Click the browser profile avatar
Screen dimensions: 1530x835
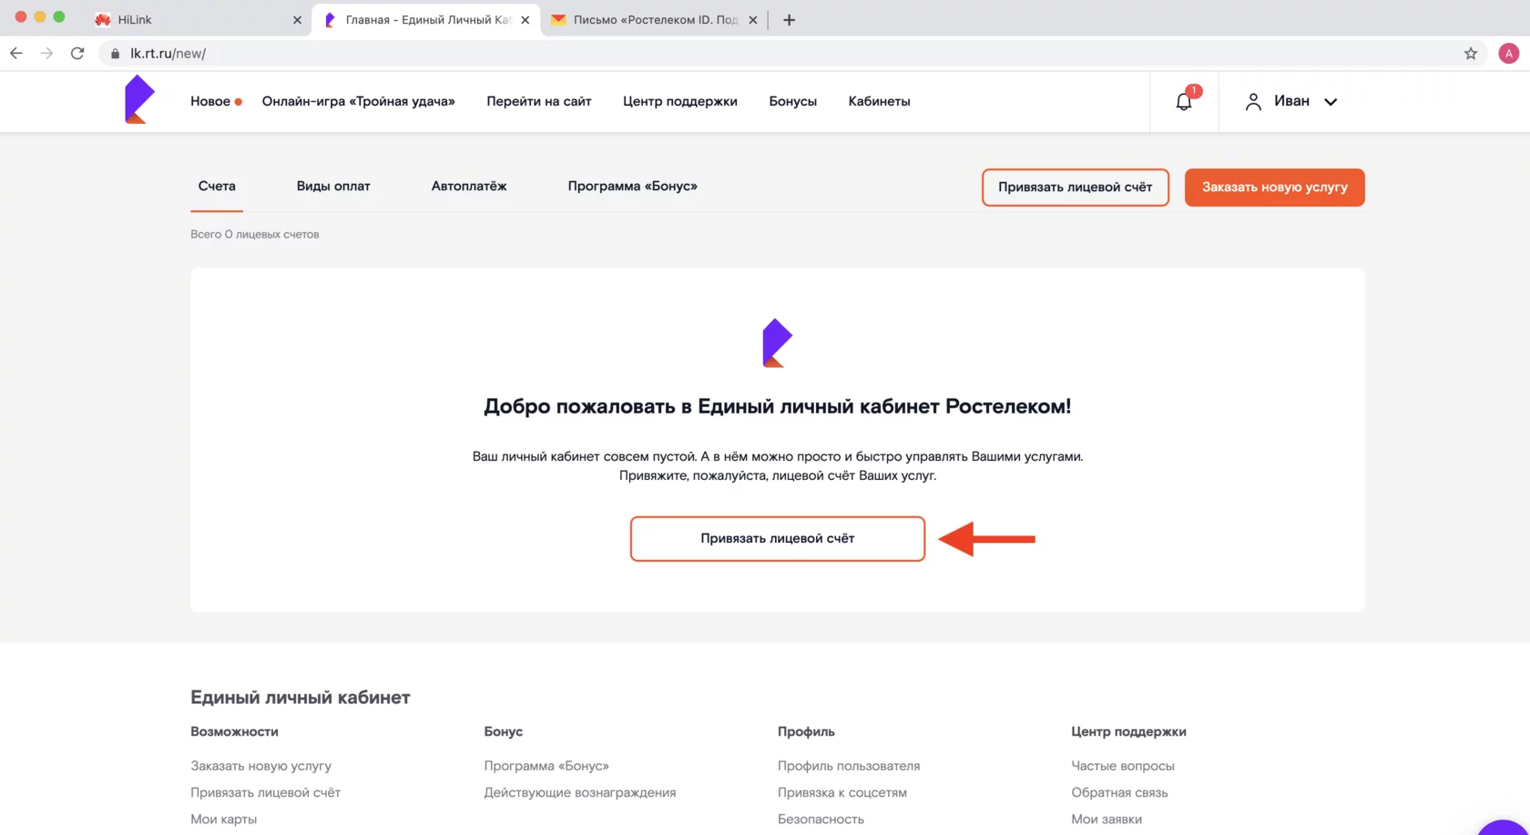pos(1508,53)
